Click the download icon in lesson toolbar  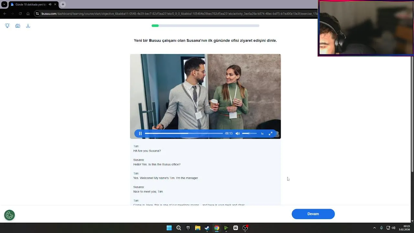point(28,26)
